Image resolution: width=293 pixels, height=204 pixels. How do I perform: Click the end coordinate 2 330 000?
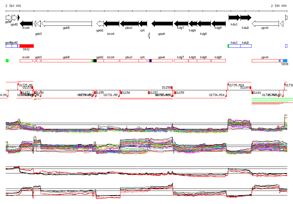[x=279, y=6]
